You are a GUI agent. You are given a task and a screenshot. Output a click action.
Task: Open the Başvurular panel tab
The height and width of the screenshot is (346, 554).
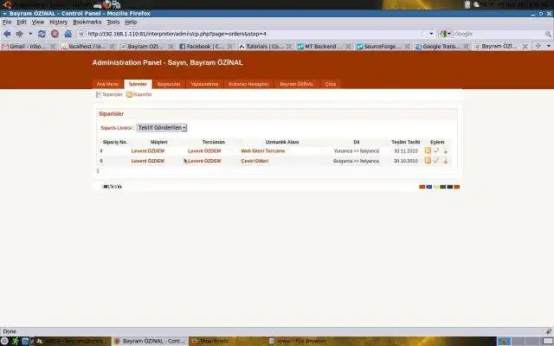pyautogui.click(x=169, y=84)
